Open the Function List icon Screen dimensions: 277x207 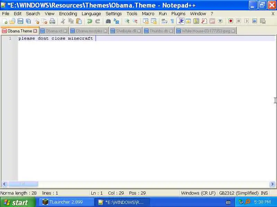pos(204,21)
